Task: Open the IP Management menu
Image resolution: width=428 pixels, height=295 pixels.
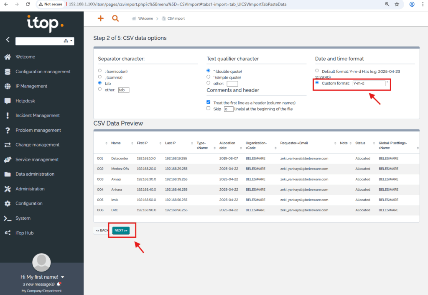Action: tap(31, 86)
